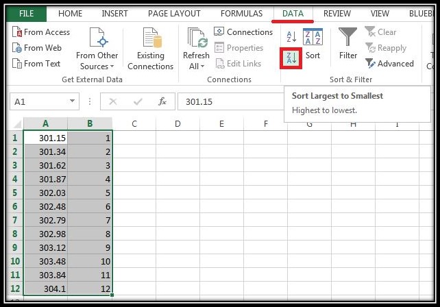This screenshot has height=307, width=440.
Task: Cancel entry with the X icon
Action: coord(113,101)
